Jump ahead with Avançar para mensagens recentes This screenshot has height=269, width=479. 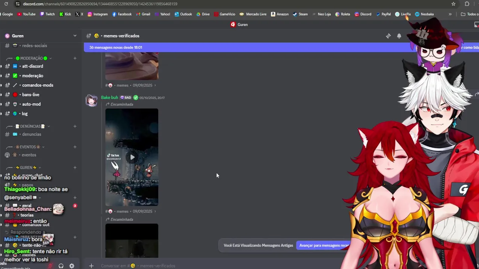point(324,245)
